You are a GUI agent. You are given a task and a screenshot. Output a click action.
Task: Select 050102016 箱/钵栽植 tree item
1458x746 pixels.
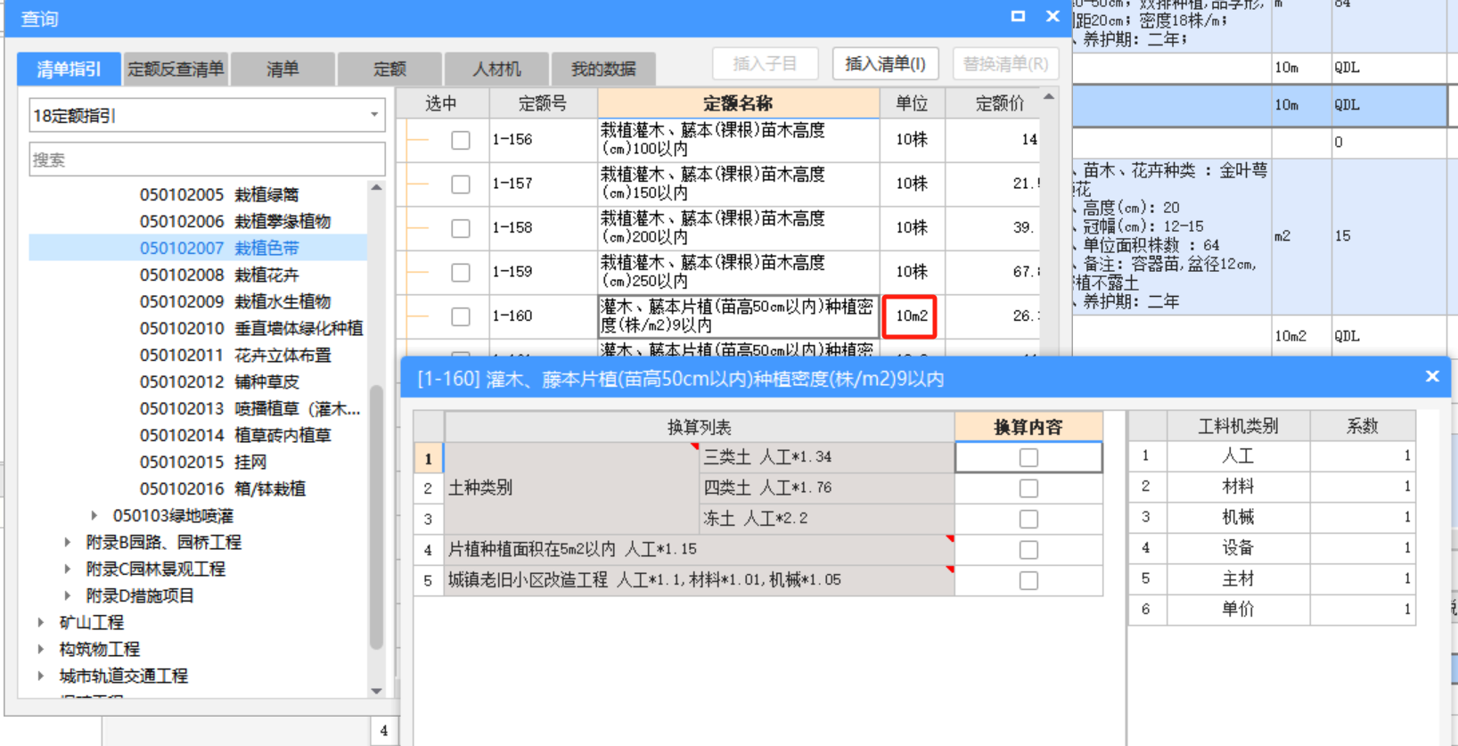coord(223,488)
